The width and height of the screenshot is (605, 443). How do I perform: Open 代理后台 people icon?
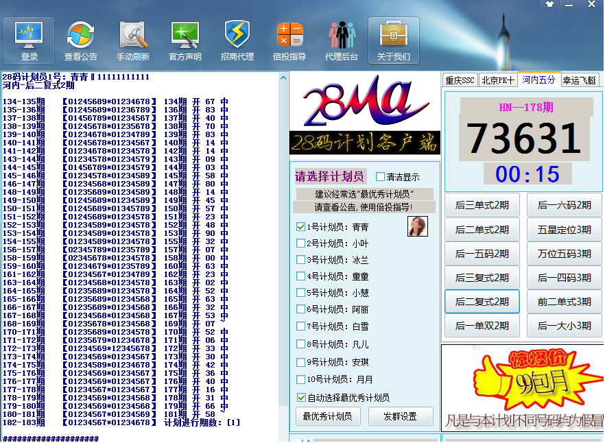point(342,34)
